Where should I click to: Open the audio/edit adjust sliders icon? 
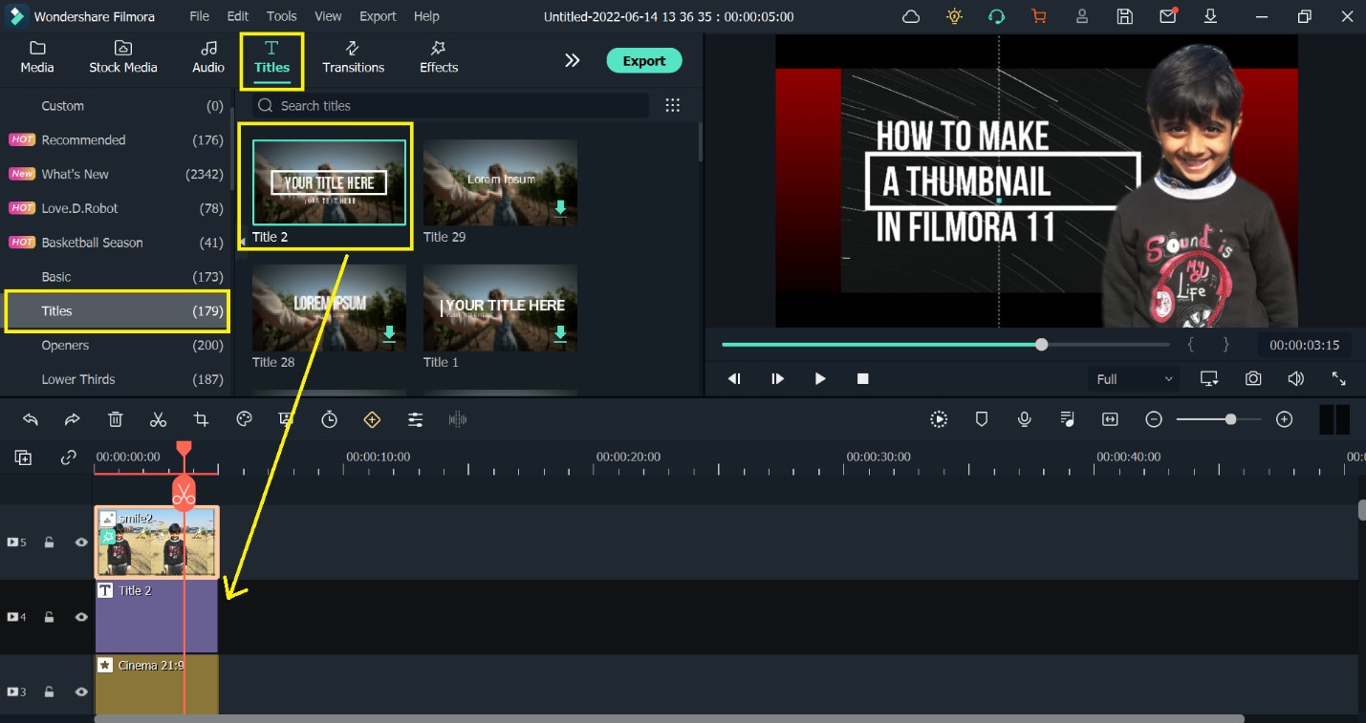click(x=415, y=419)
